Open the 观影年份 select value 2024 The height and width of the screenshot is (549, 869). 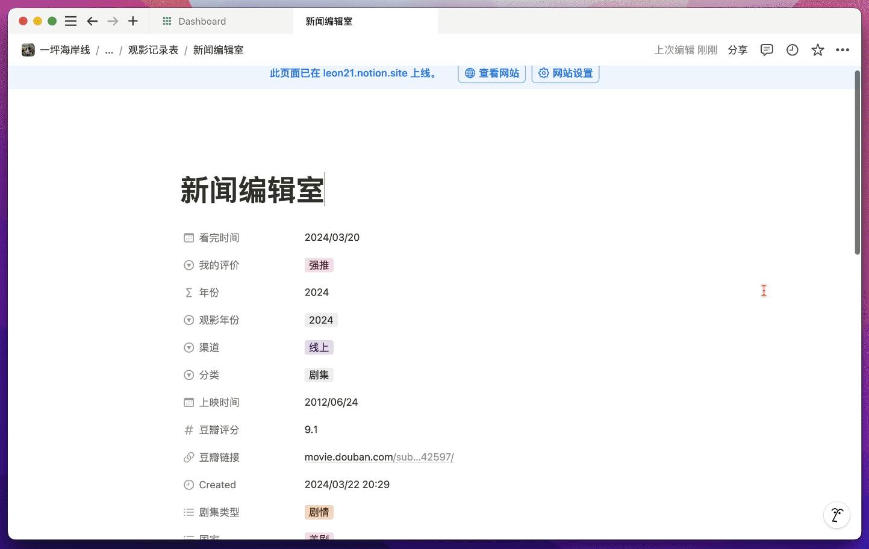pyautogui.click(x=321, y=320)
